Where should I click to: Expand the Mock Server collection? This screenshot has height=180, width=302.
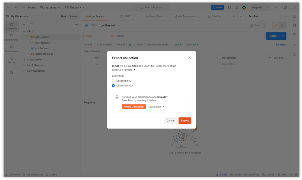pyautogui.click(x=24, y=60)
